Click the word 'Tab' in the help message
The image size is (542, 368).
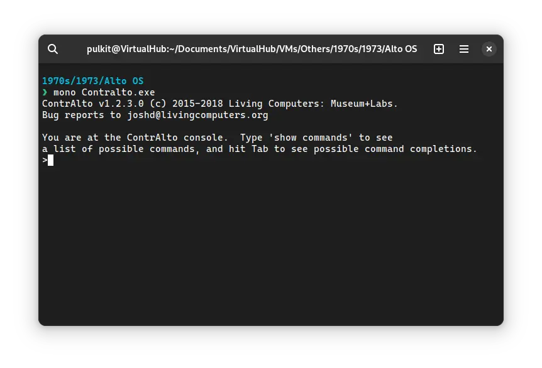coord(260,149)
